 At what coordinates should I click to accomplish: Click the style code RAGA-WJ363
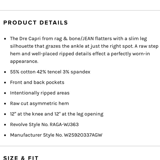(x=64, y=124)
